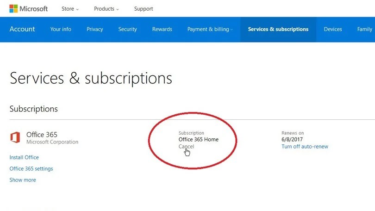Open the Your info tab
Viewport: 375px width, 211px height.
click(x=61, y=29)
